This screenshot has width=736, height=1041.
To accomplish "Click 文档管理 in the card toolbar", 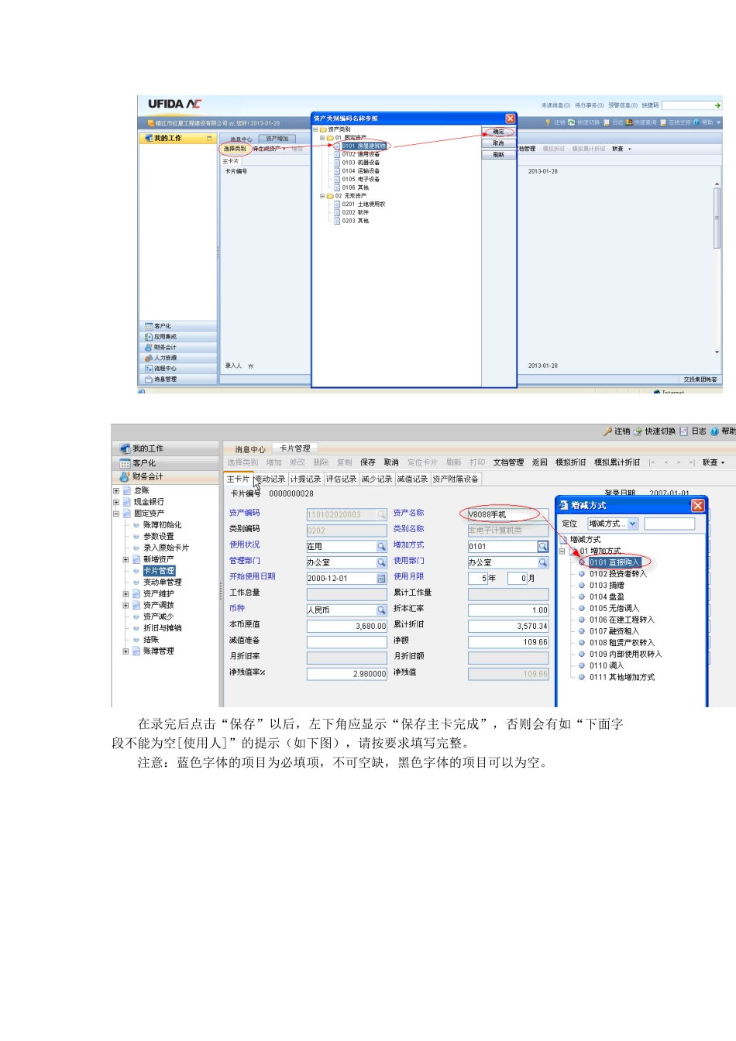I will click(508, 462).
